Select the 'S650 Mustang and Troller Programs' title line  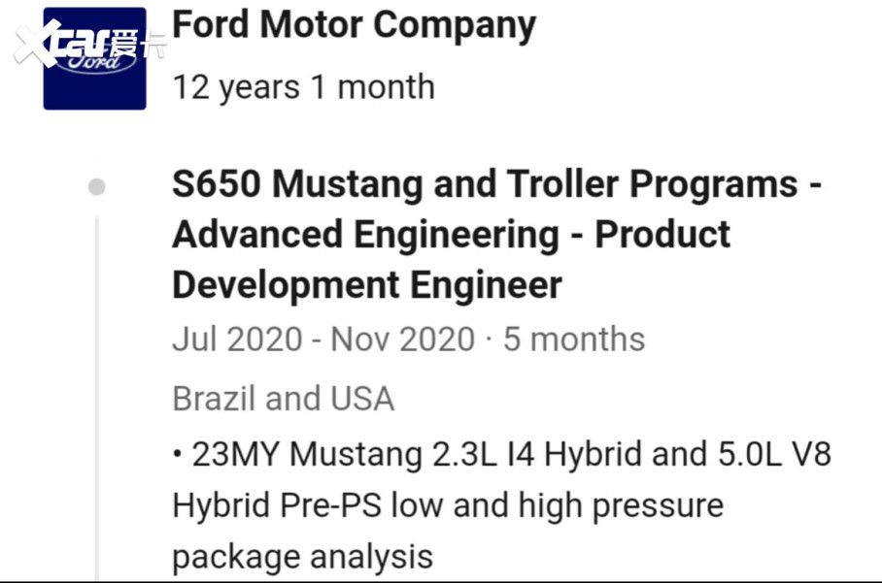pyautogui.click(x=495, y=184)
